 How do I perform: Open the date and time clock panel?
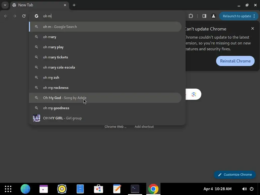217,189
